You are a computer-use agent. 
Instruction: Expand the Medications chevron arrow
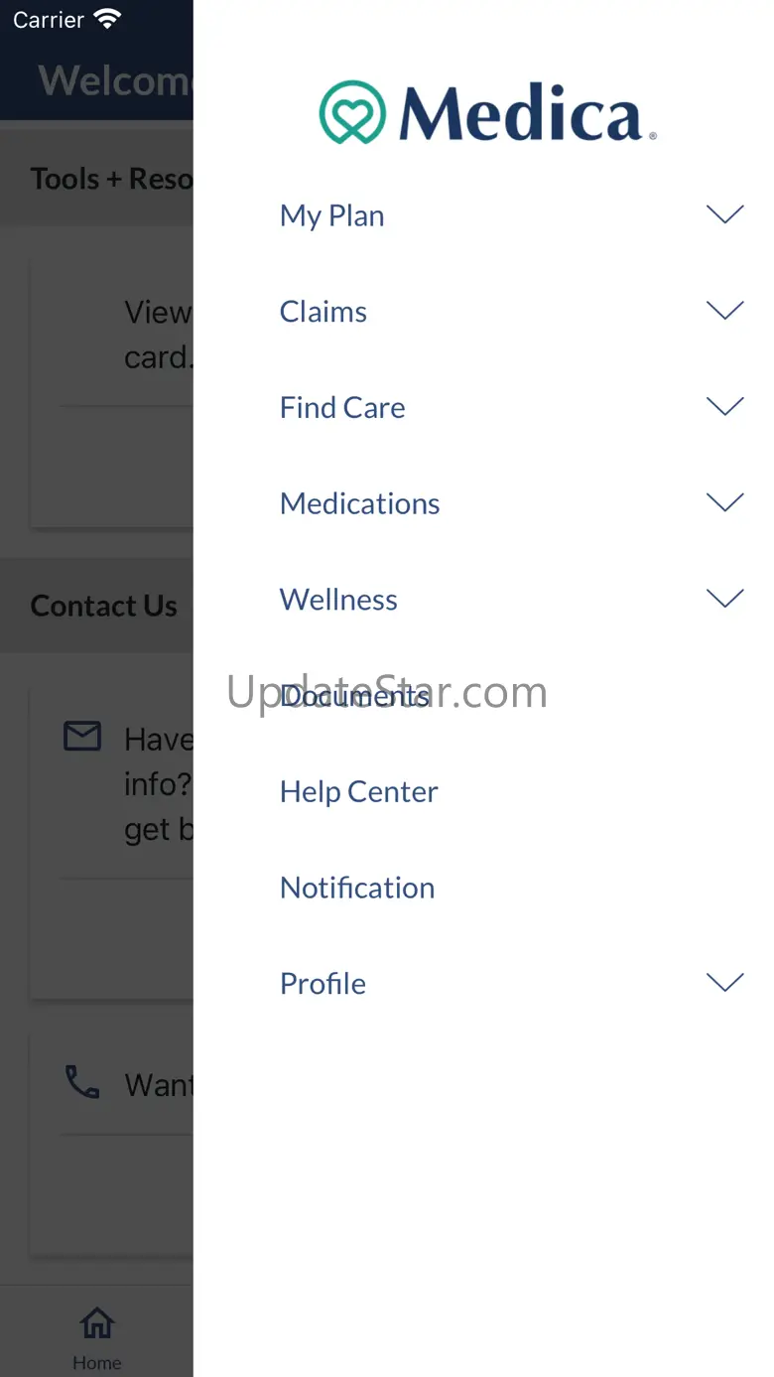click(x=724, y=502)
